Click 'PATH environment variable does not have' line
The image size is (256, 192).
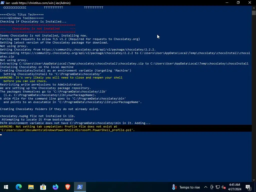coord(75,123)
